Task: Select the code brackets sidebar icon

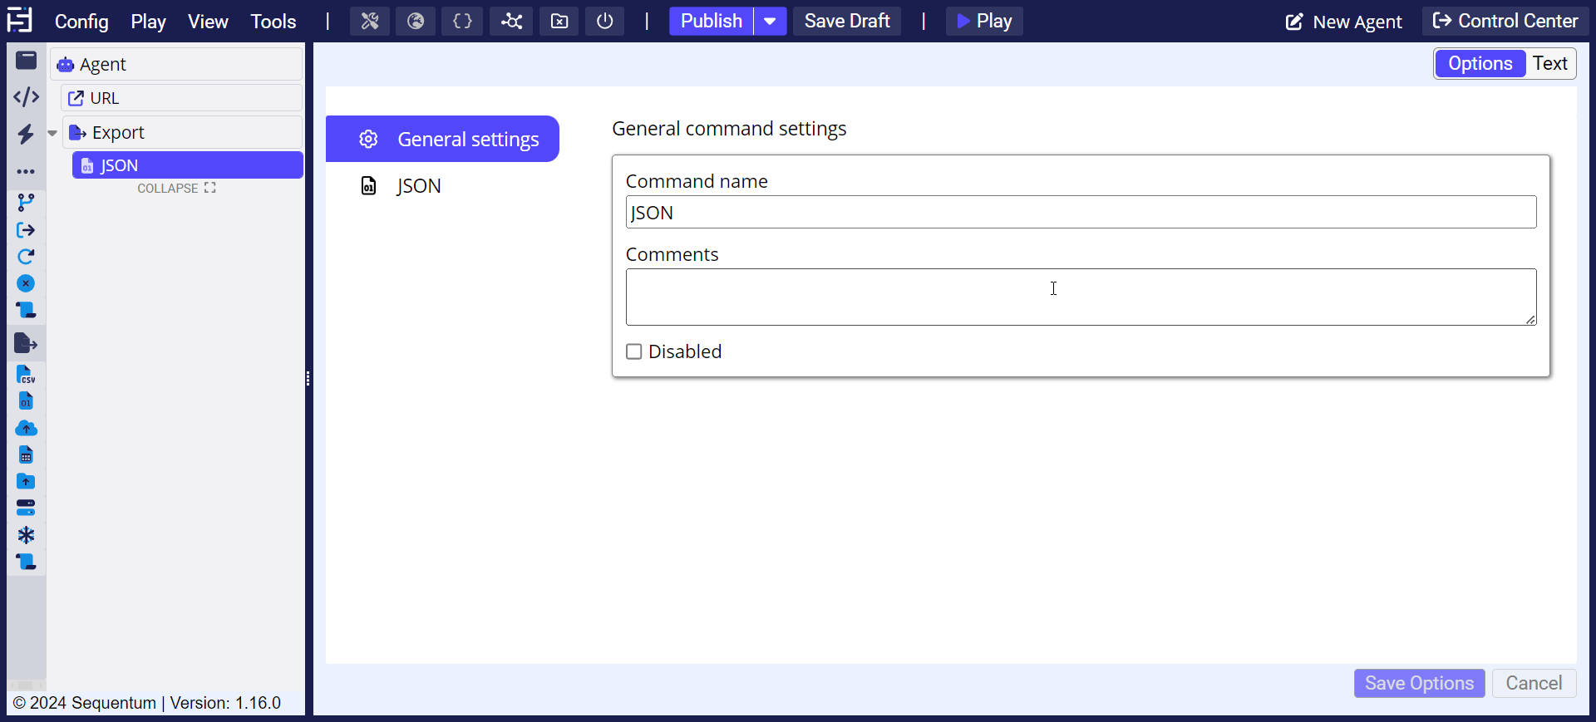Action: click(27, 97)
